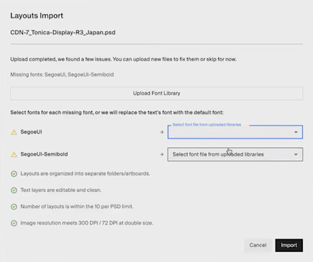The width and height of the screenshot is (313, 262).
Task: Click the arrow icon after SegoeUI-Semibold
Action: [162, 154]
